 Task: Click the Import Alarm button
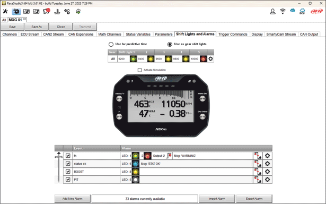point(217,199)
